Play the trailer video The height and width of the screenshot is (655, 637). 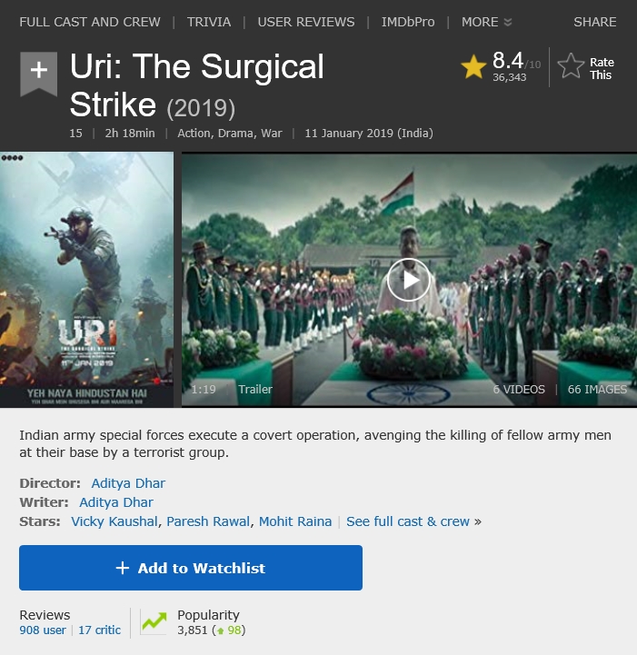tap(409, 280)
